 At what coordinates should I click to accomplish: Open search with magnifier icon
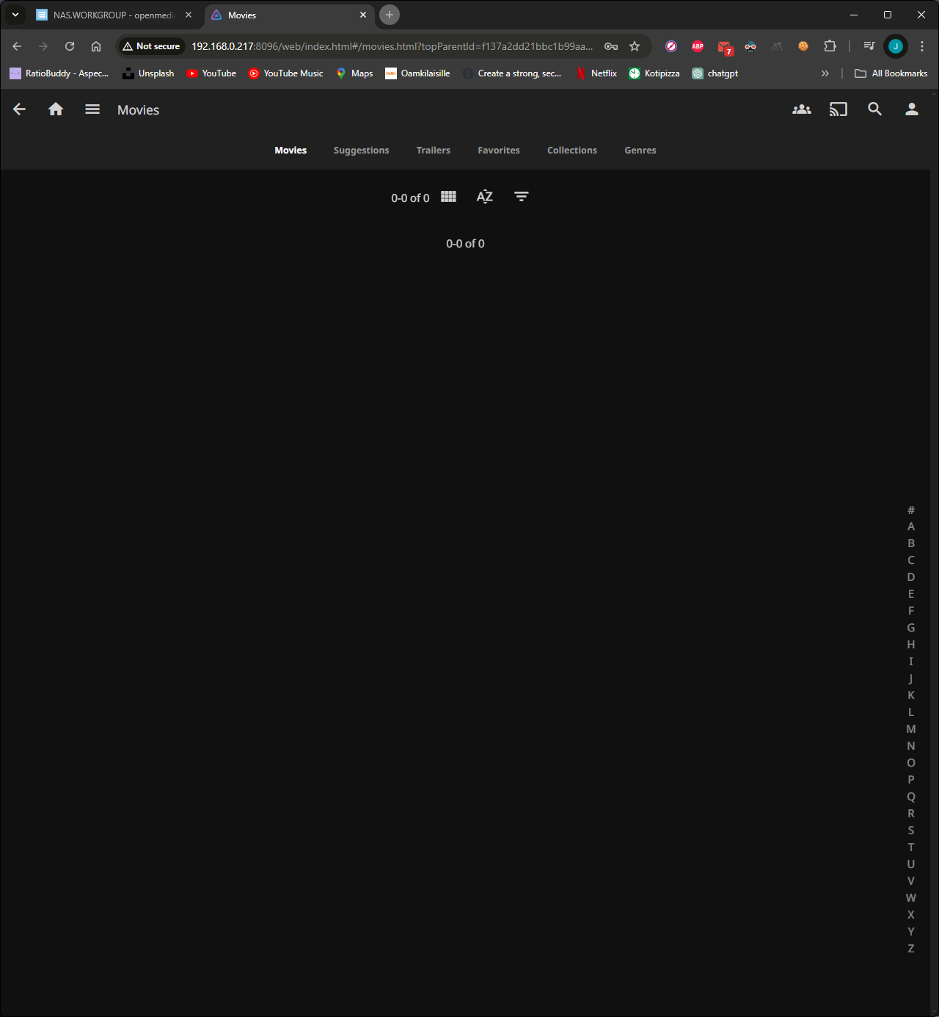pyautogui.click(x=875, y=109)
